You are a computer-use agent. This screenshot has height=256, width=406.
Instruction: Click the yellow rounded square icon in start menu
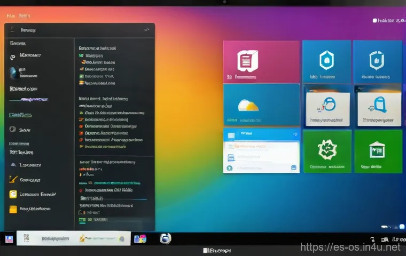point(13,194)
